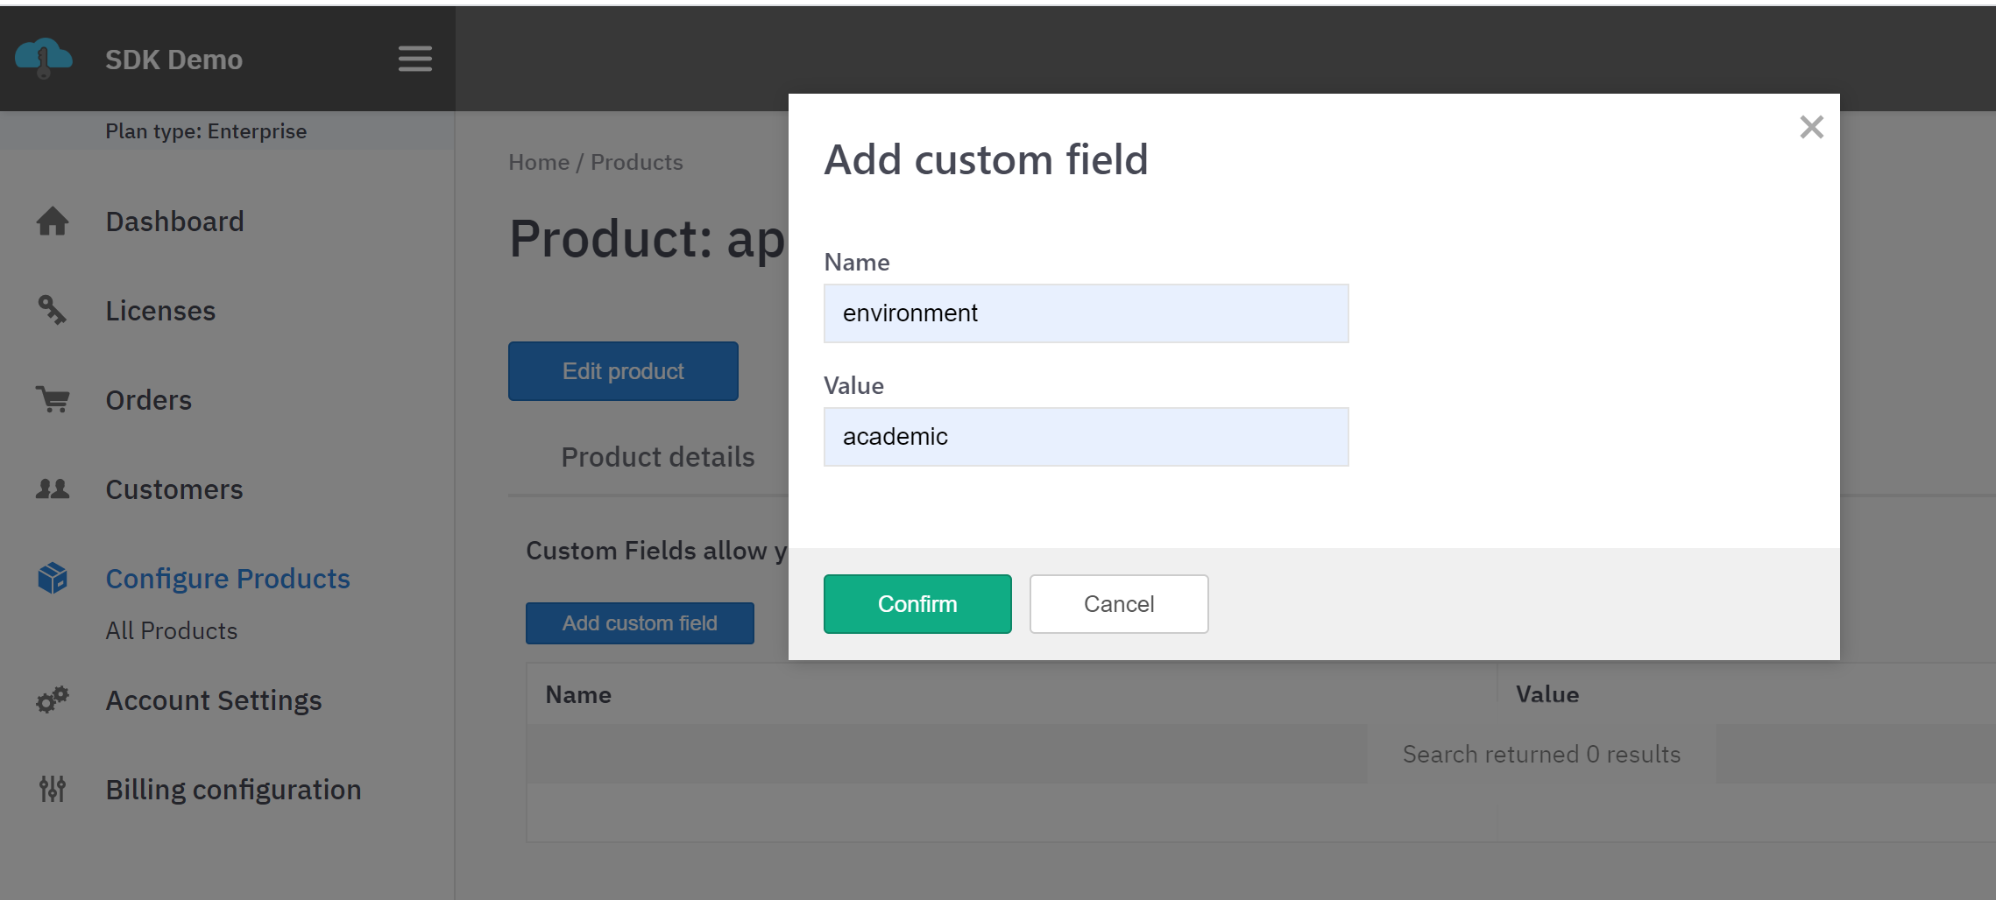Click the Account Settings gears icon
The height and width of the screenshot is (900, 1996).
click(x=53, y=700)
